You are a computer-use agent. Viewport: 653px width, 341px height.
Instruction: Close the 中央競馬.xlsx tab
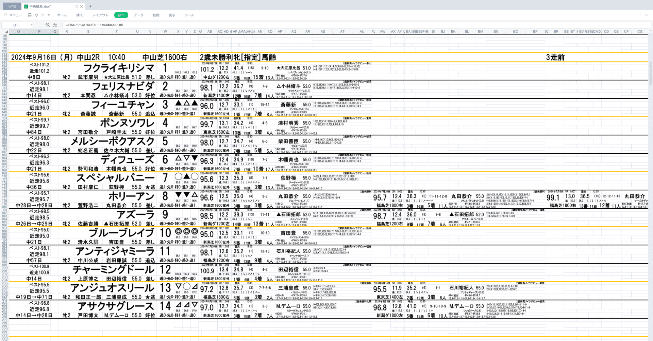81,6
